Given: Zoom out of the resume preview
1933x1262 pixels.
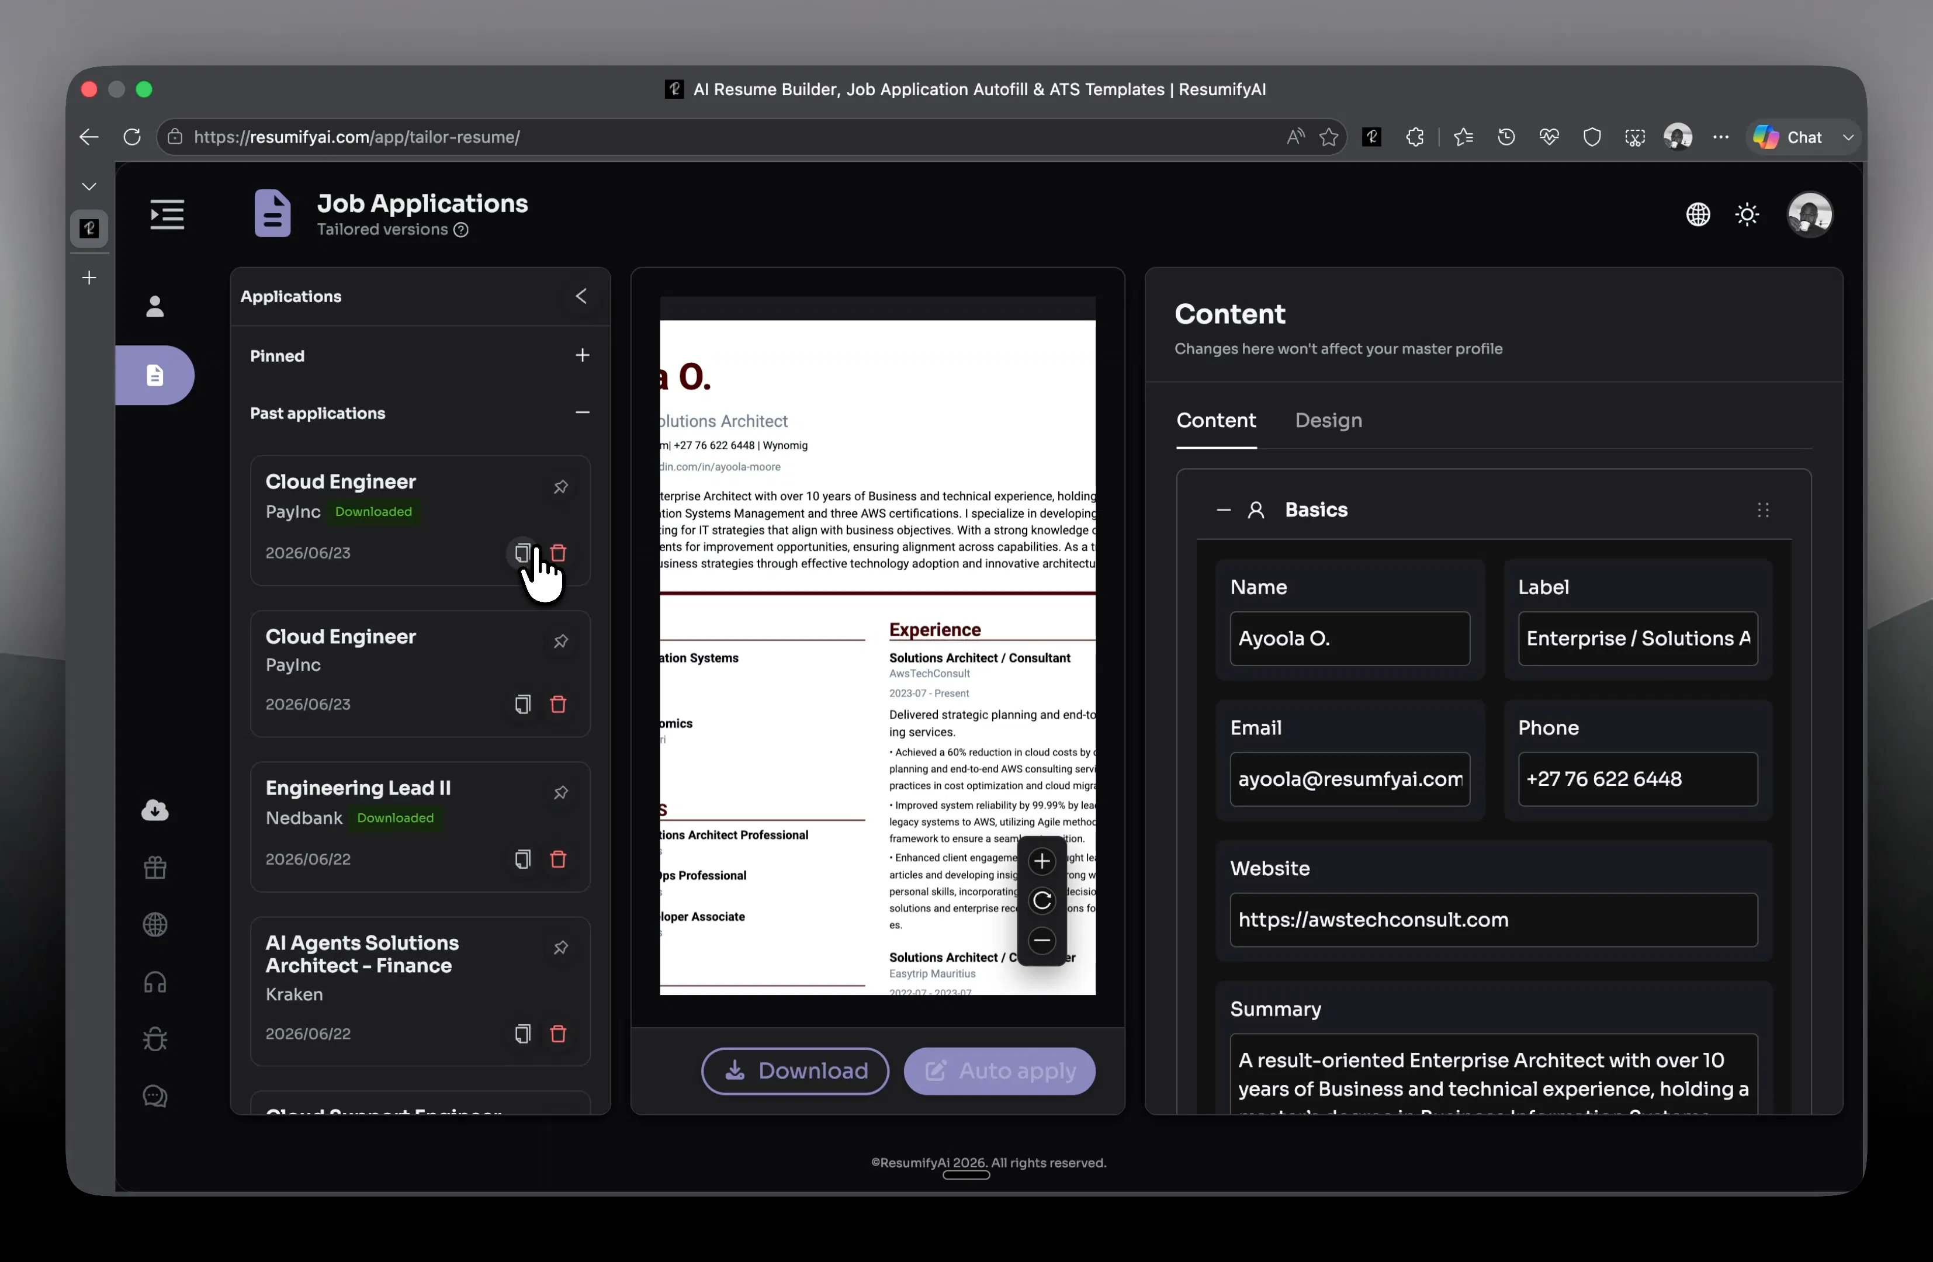Looking at the screenshot, I should (x=1041, y=941).
